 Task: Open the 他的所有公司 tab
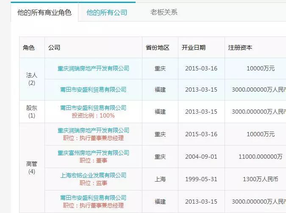[x=107, y=12]
